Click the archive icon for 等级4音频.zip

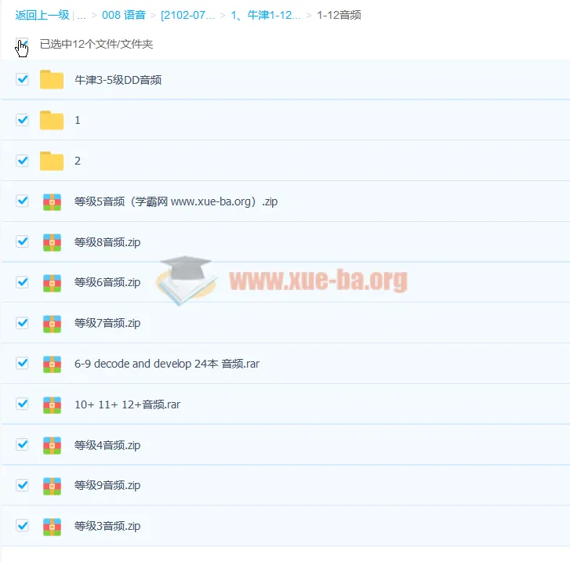[x=52, y=445]
